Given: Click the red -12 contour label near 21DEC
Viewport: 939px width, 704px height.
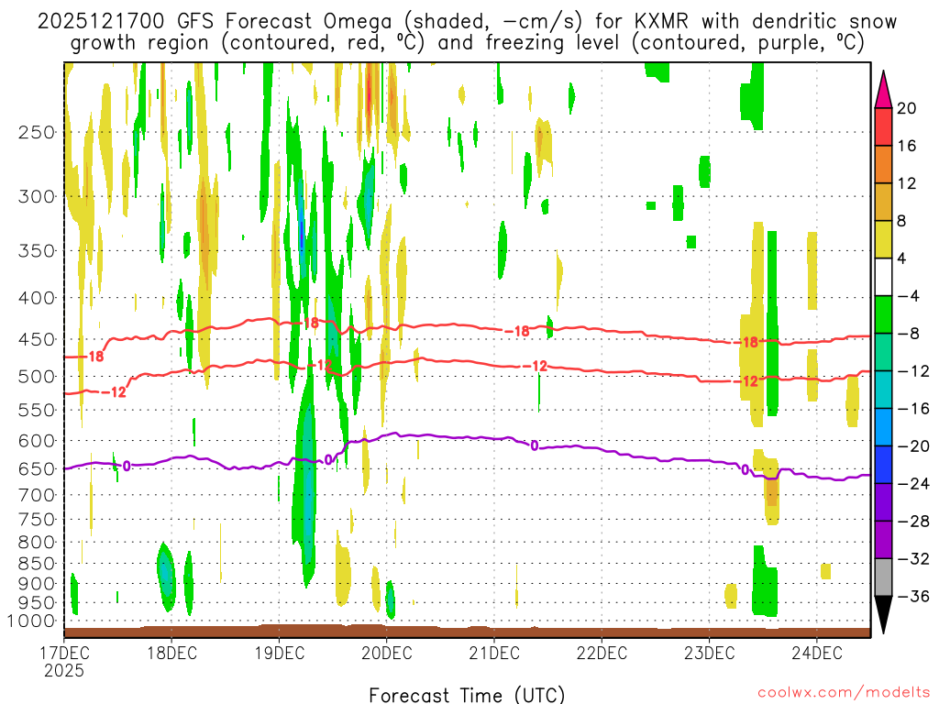Looking at the screenshot, I should 535,366.
